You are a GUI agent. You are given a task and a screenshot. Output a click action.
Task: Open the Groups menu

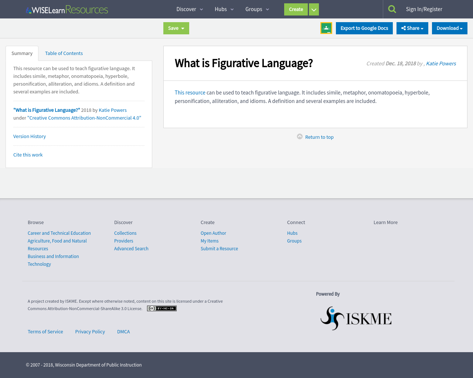257,9
